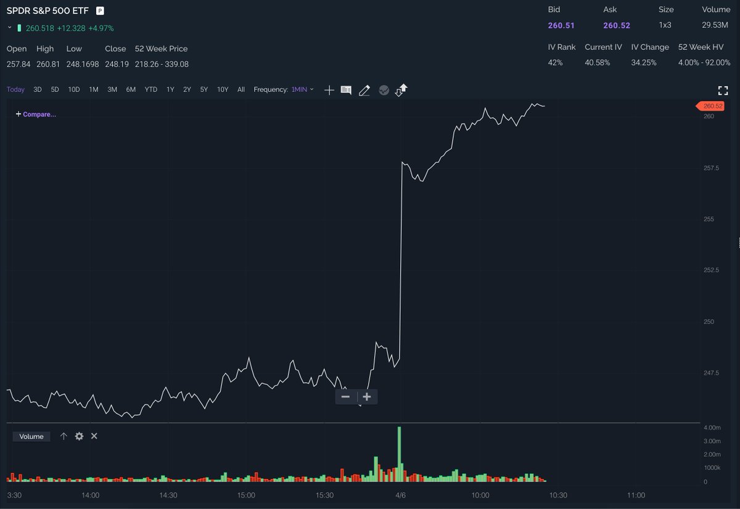The width and height of the screenshot is (740, 509).
Task: Click the Volume 29.53M value
Action: tap(716, 25)
